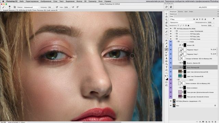Open the layer blend mode Пропустить dropdown
Image resolution: width=219 pixels, height=123 pixels.
click(x=182, y=23)
